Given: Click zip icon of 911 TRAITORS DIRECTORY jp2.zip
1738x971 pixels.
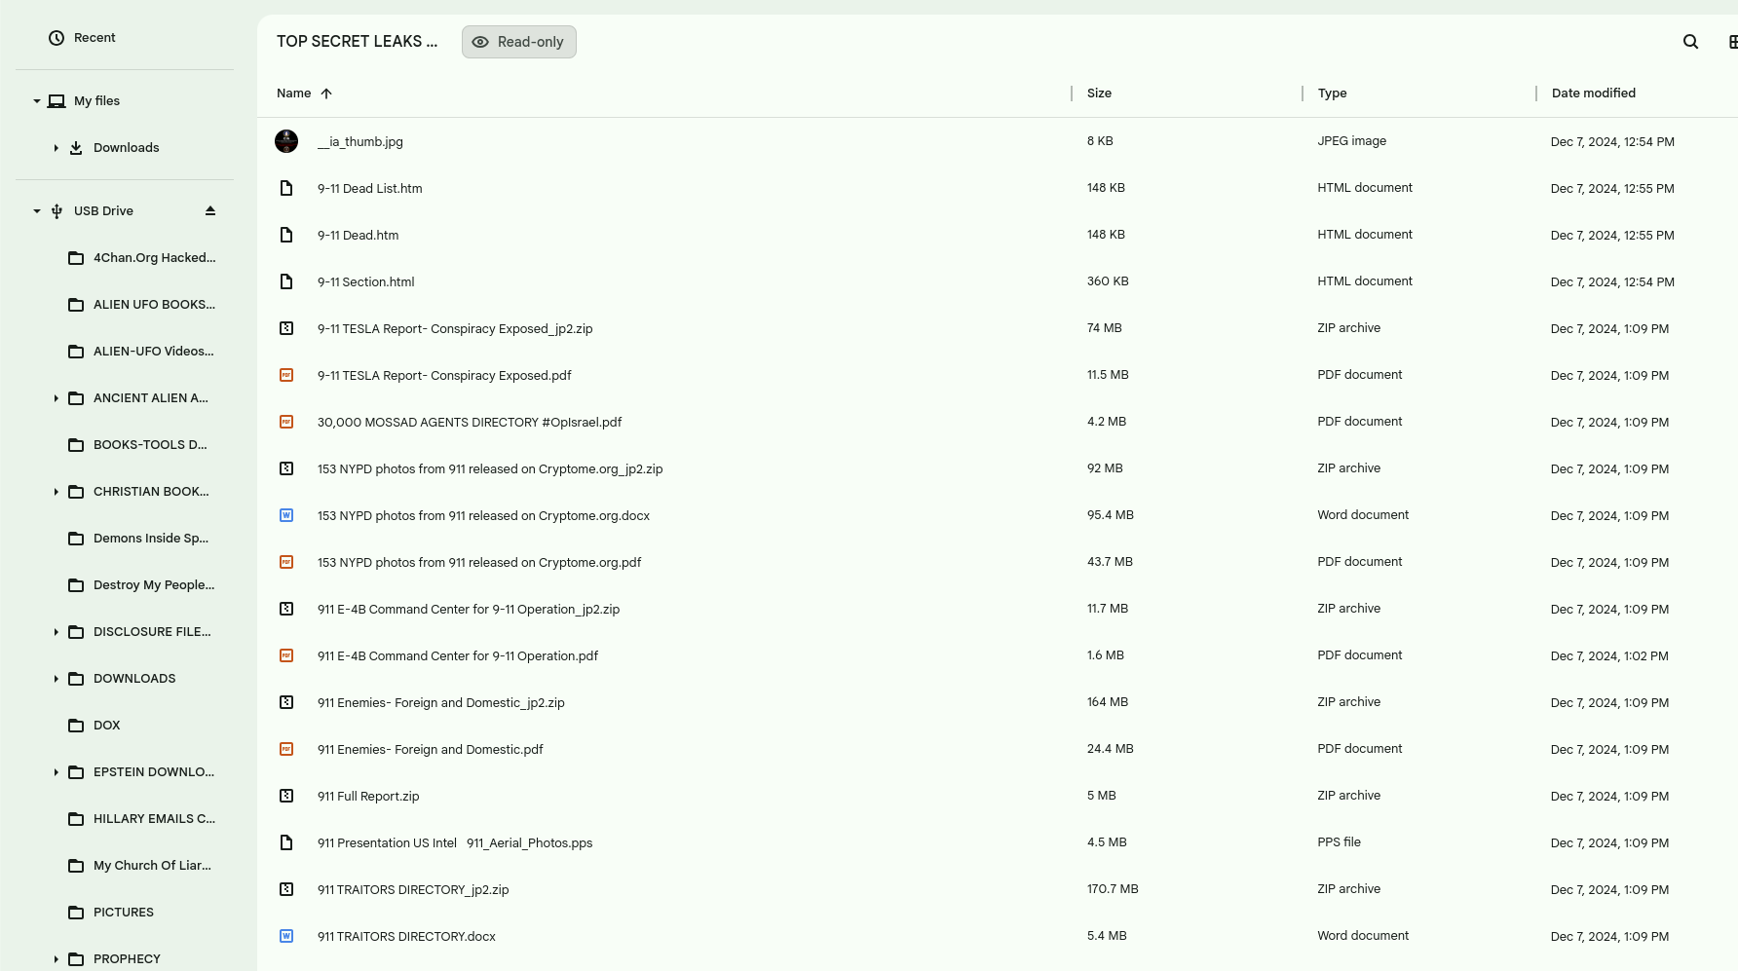Looking at the screenshot, I should point(286,889).
